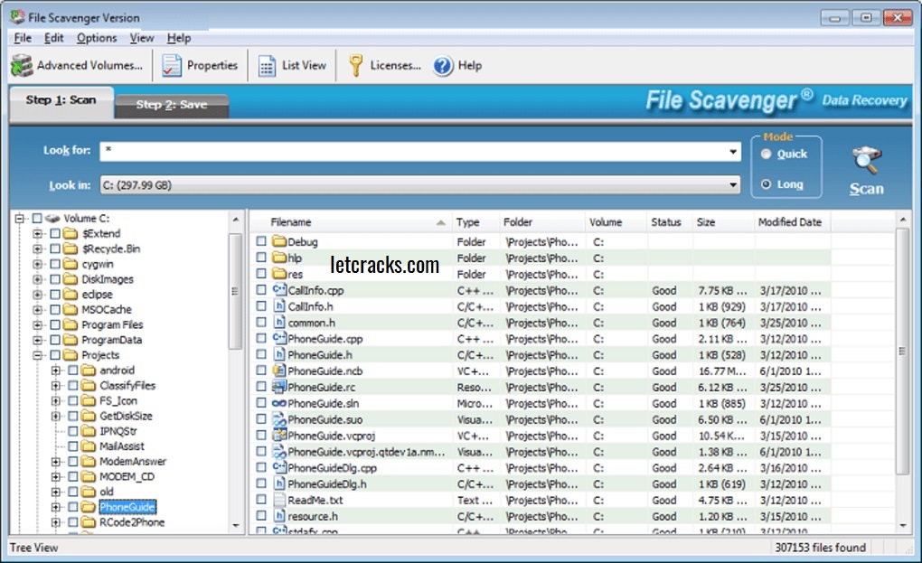Expand the $Extend tree node
The width and height of the screenshot is (922, 563).
[38, 233]
